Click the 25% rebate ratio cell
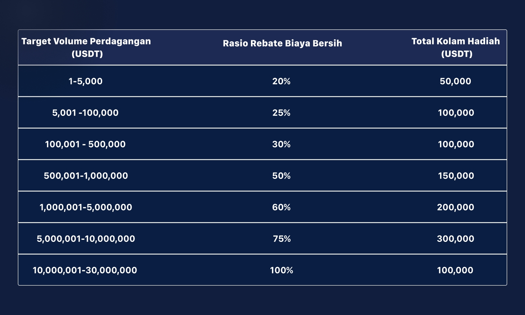 (281, 113)
